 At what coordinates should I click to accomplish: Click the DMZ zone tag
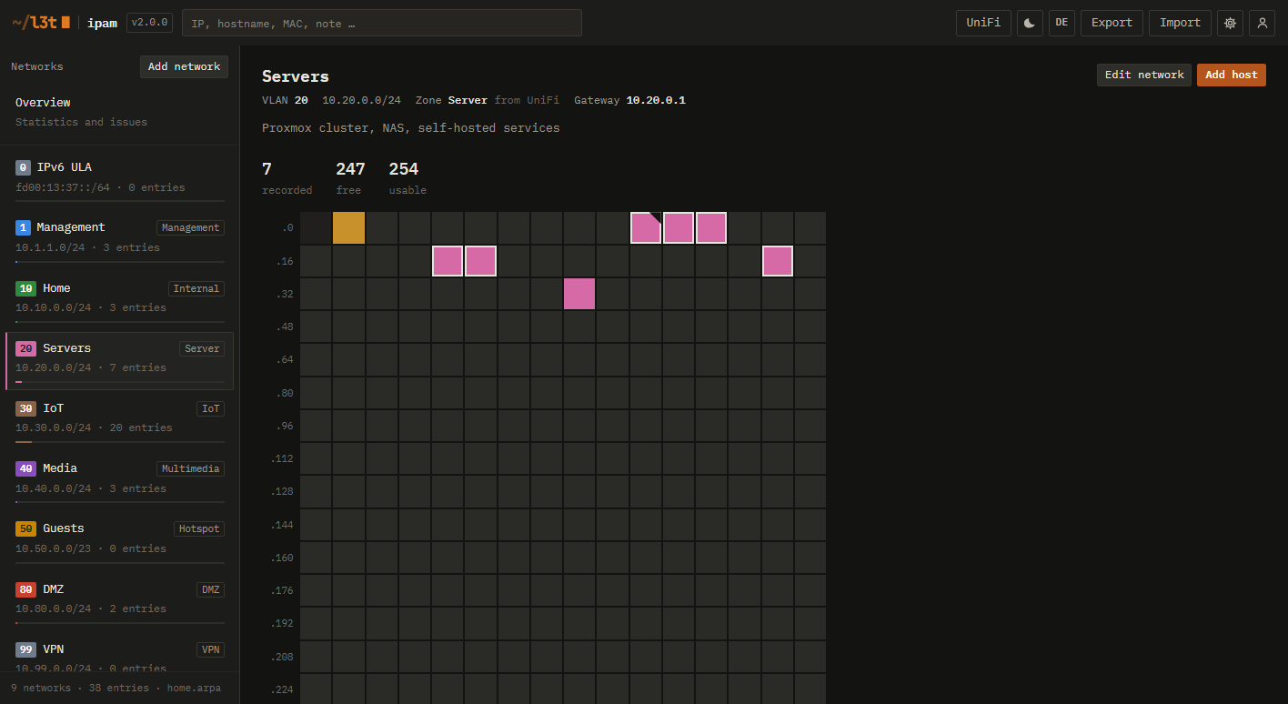click(x=210, y=589)
